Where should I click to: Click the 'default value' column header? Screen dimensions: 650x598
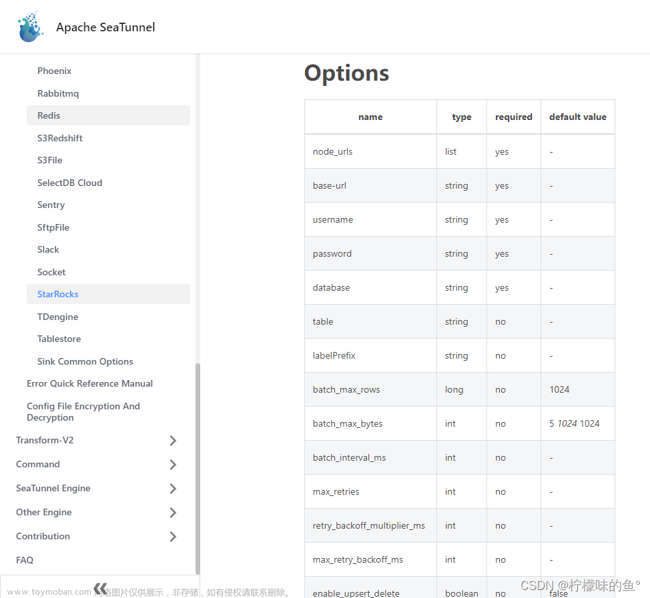[577, 117]
